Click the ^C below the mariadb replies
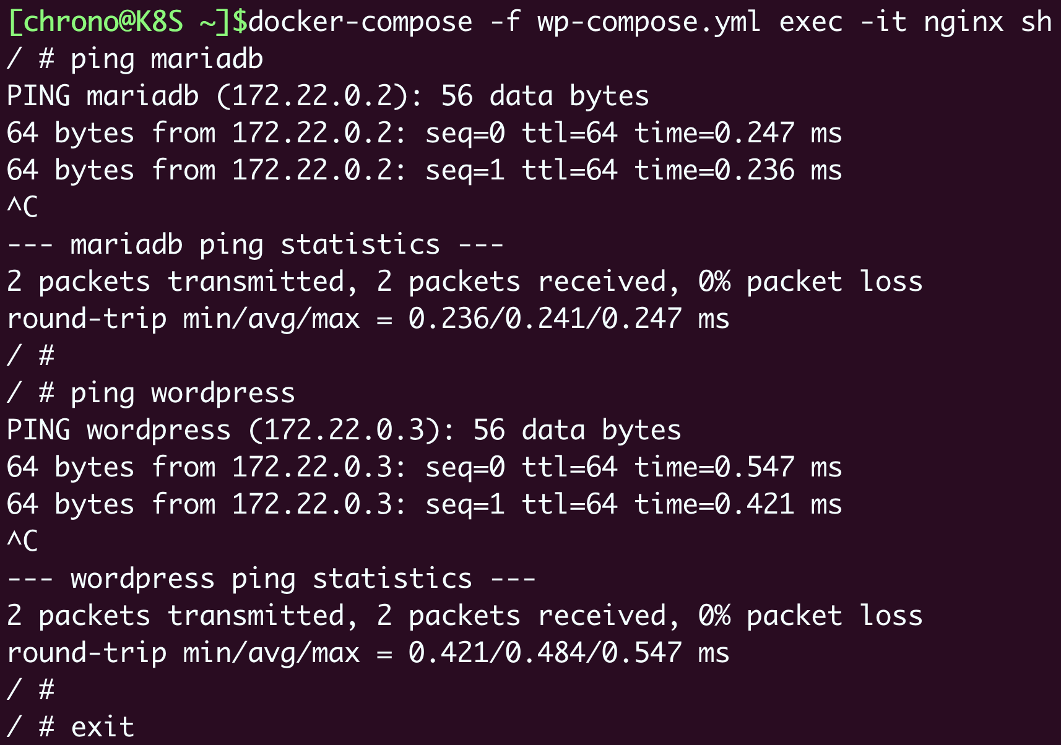1061x745 pixels. pyautogui.click(x=22, y=207)
